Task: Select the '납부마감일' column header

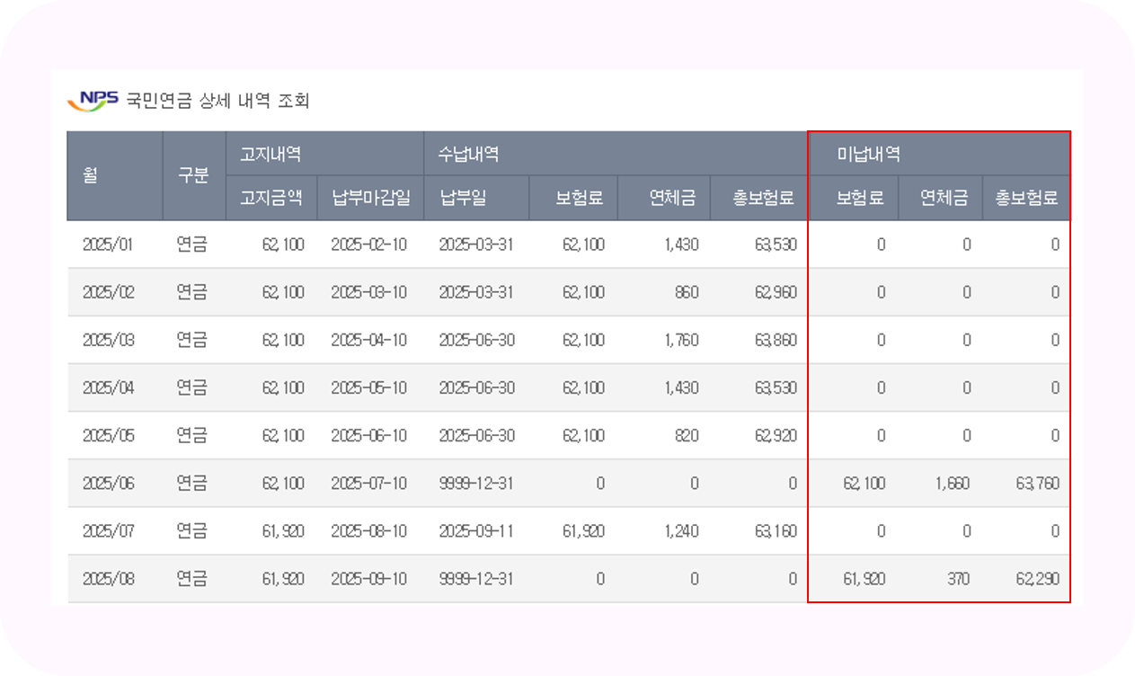Action: [x=371, y=199]
